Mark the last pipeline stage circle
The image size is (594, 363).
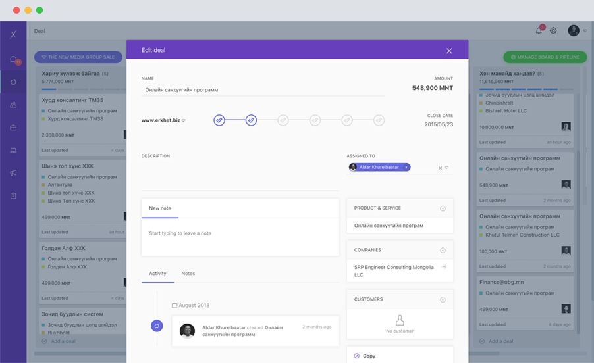[379, 120]
